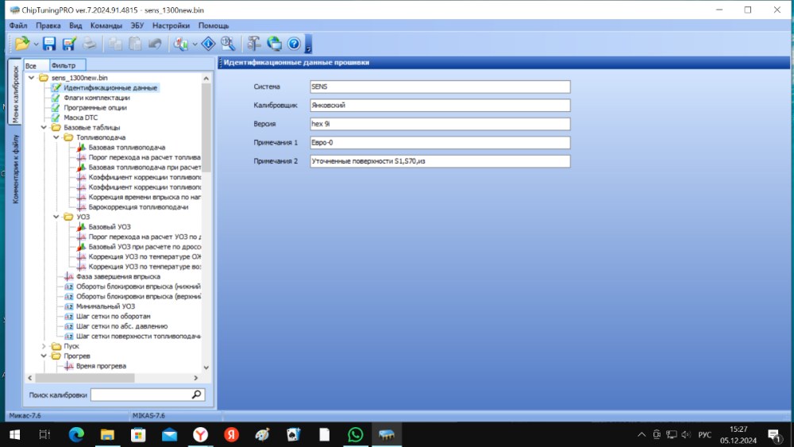The height and width of the screenshot is (447, 794).
Task: Click the Примечания 2 field
Action: pos(440,161)
